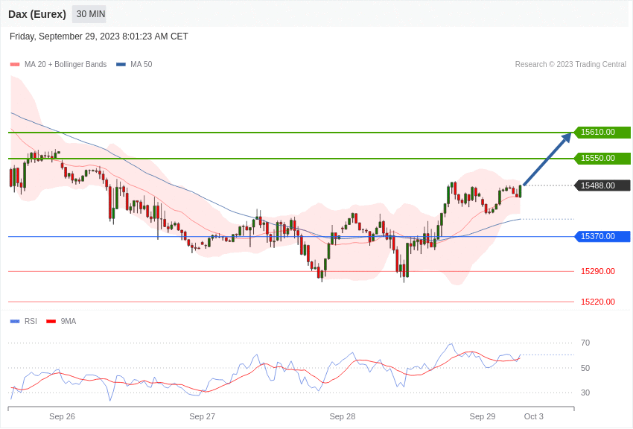This screenshot has height=429, width=633.
Task: Click the 30 MIN timeframe button
Action: coord(90,14)
